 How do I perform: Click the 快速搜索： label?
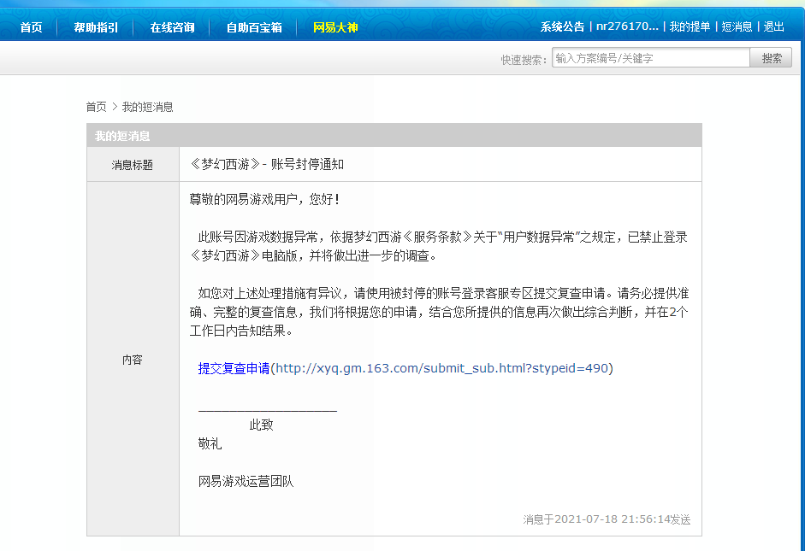click(524, 60)
